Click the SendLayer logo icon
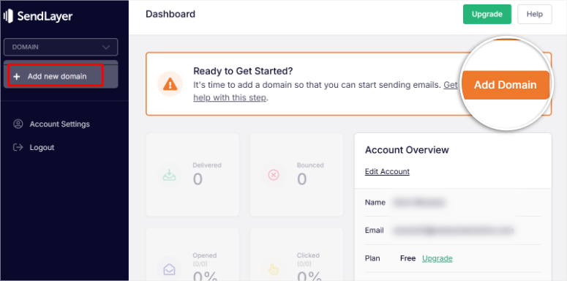The width and height of the screenshot is (567, 281). (x=8, y=16)
